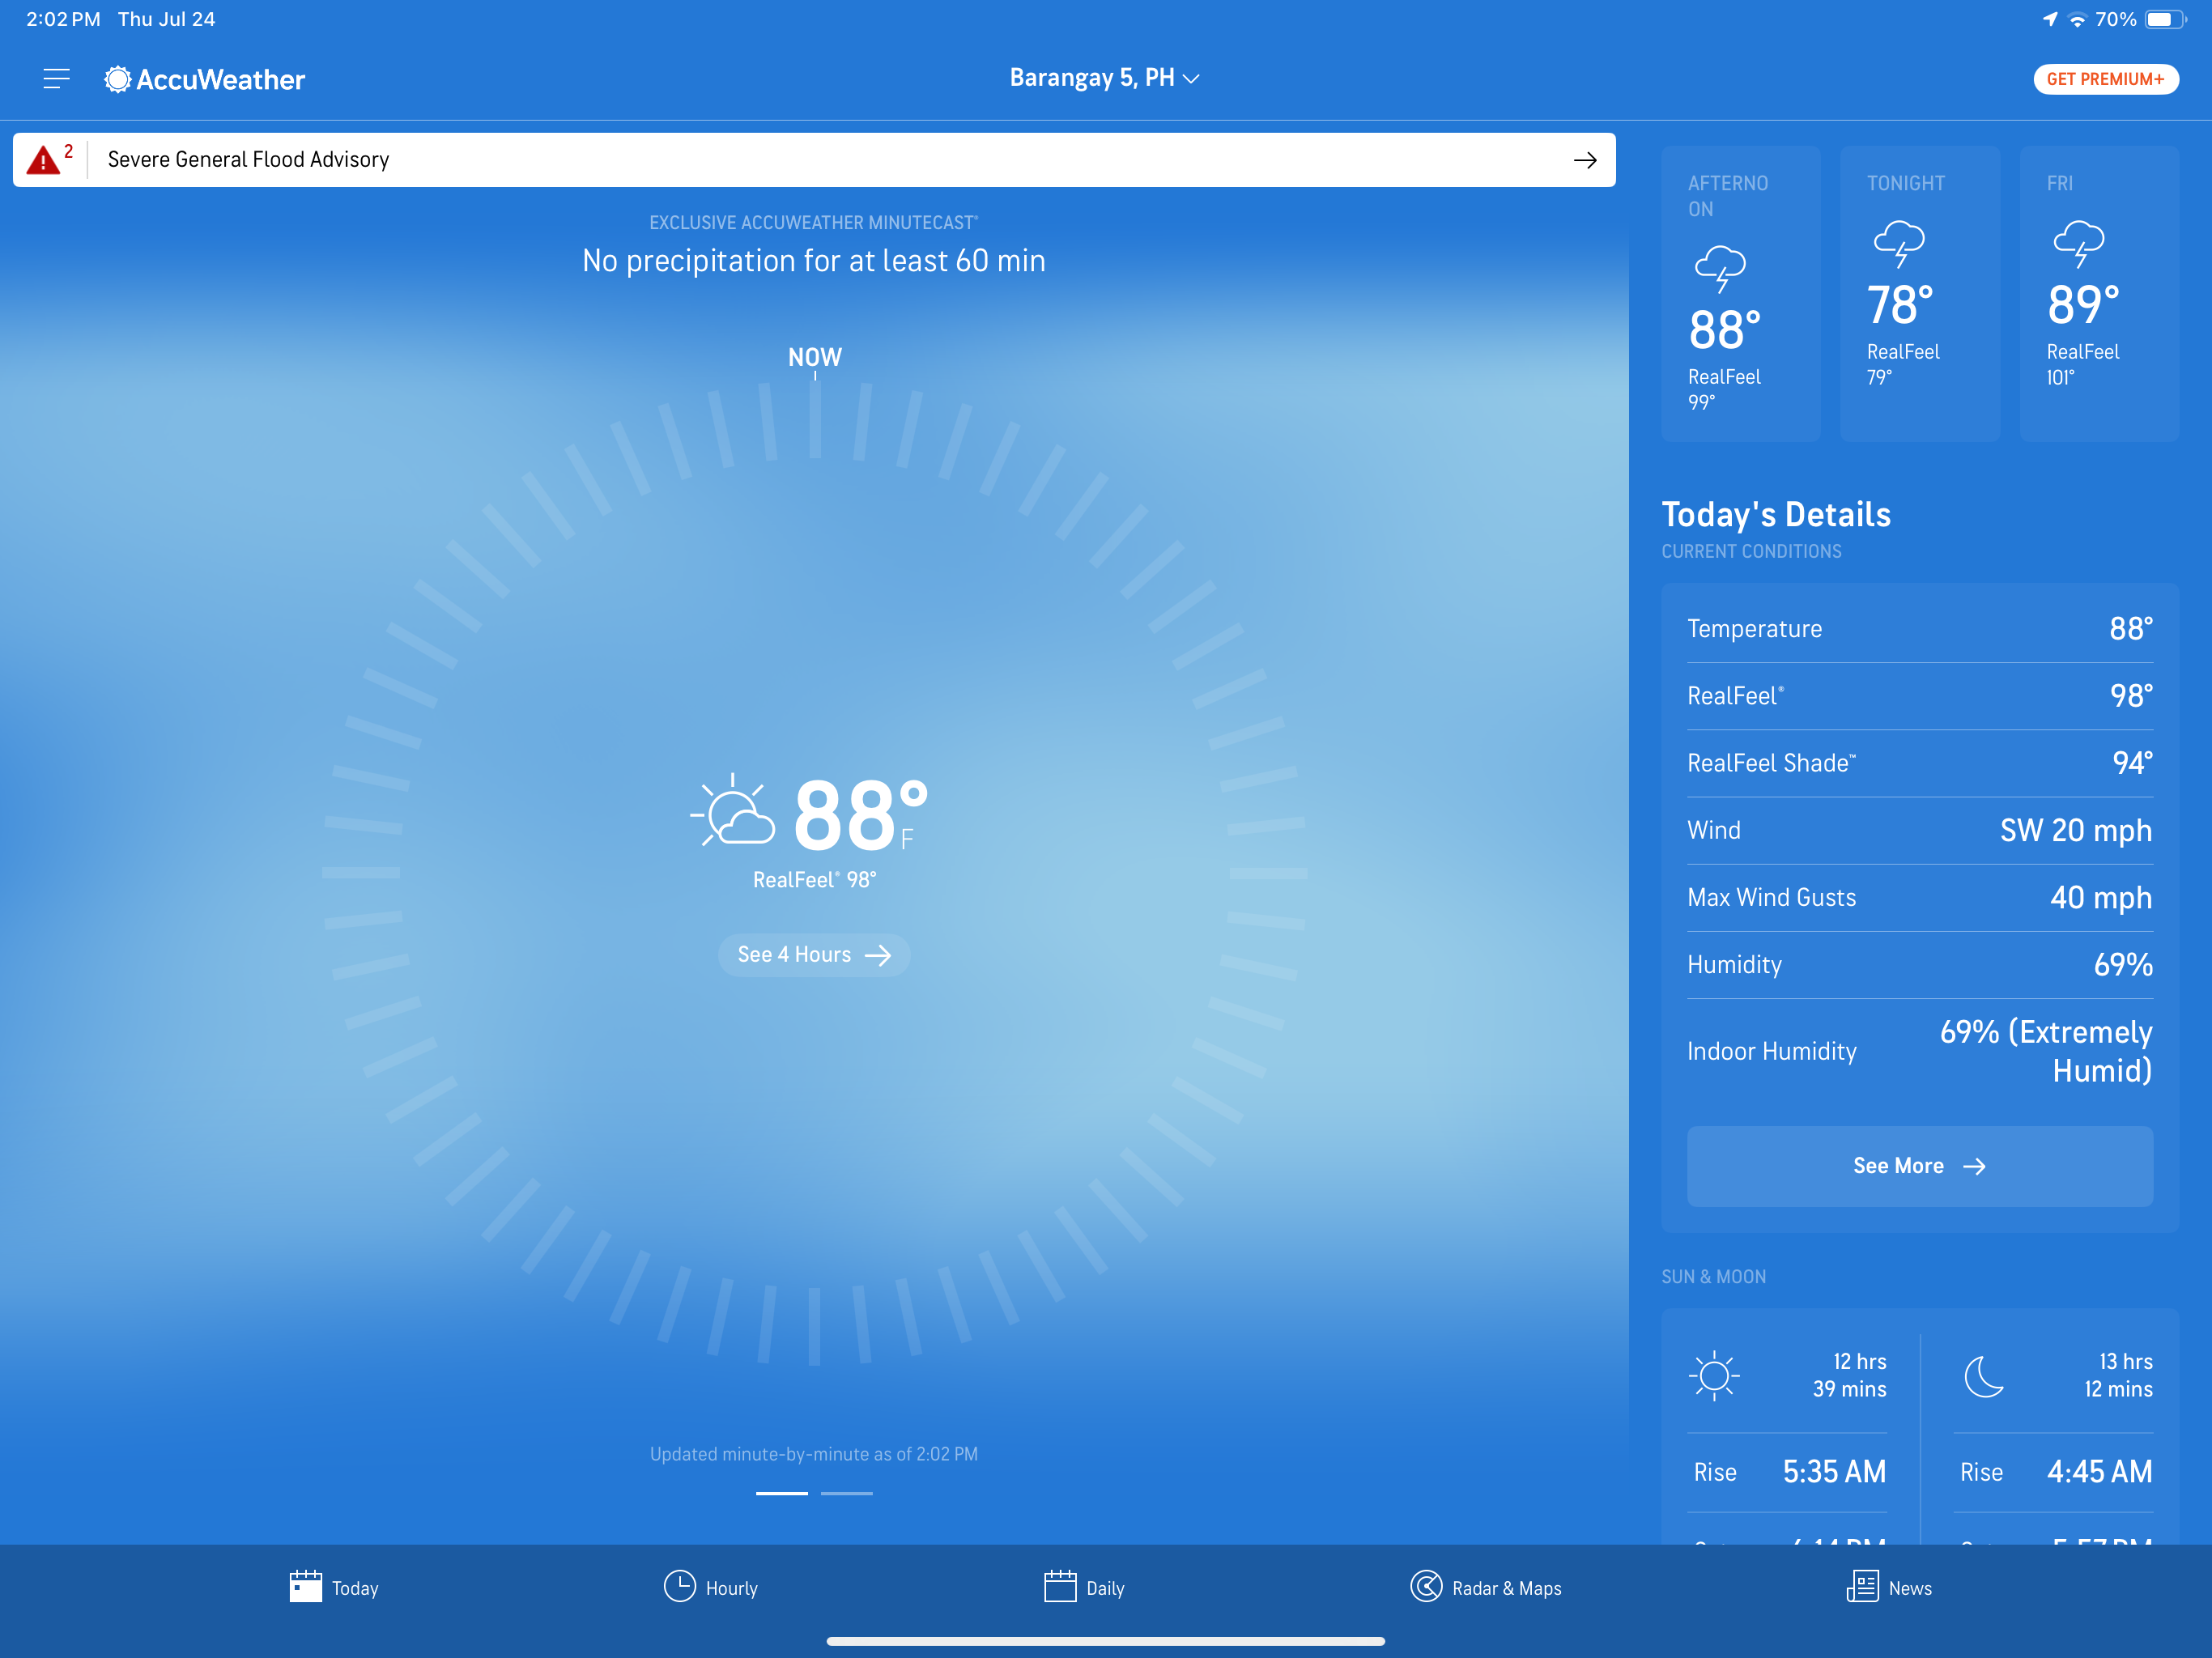Open the Hourly tab
This screenshot has height=1658, width=2212.
(x=711, y=1587)
